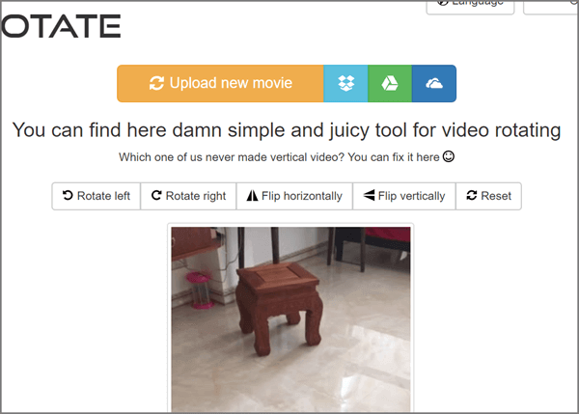579x414 pixels.
Task: Flip the video vertically
Action: pos(404,196)
